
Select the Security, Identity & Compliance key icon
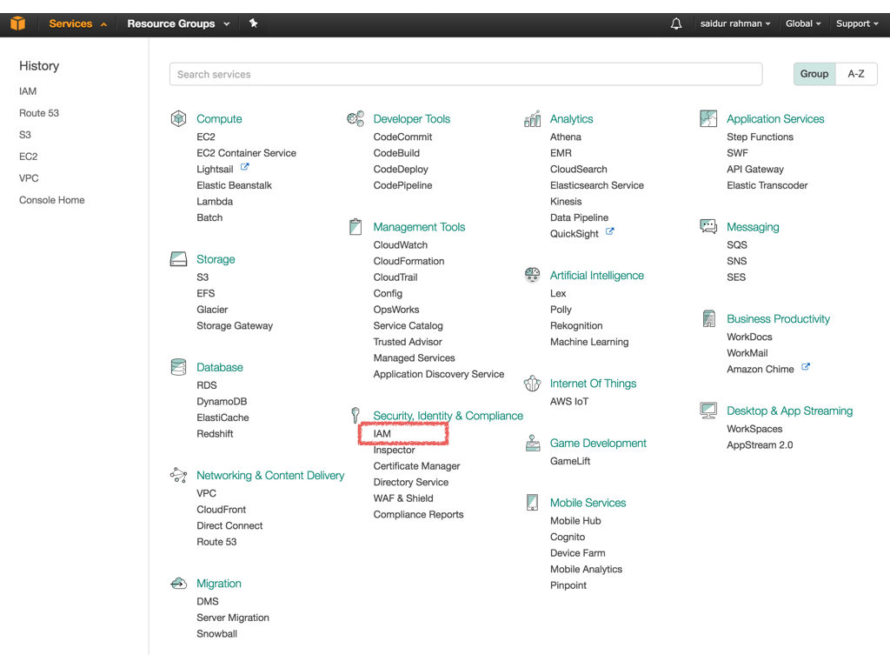tap(355, 415)
